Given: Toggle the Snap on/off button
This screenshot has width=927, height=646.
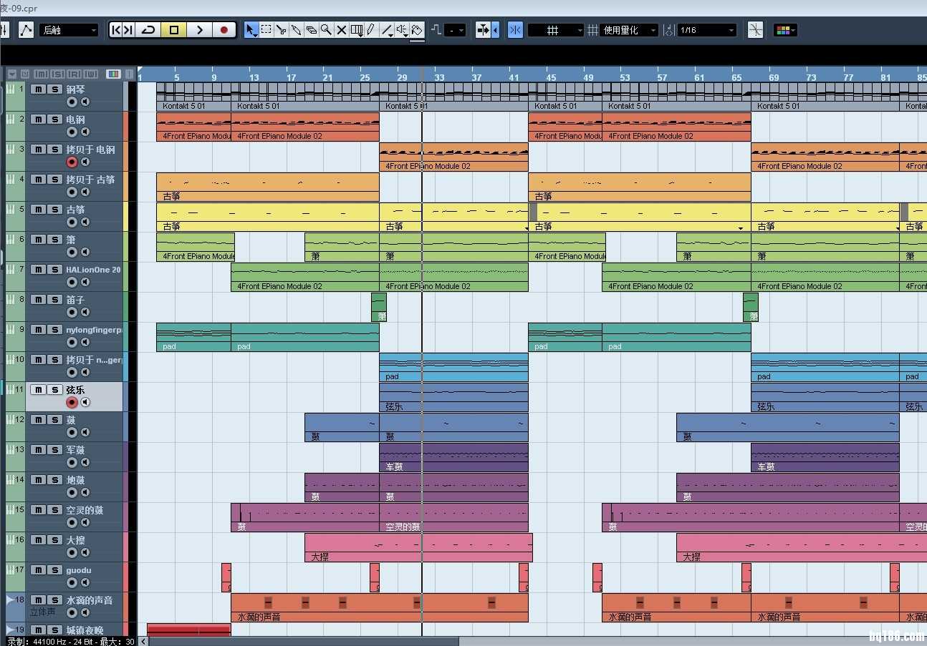Looking at the screenshot, I should [x=515, y=30].
